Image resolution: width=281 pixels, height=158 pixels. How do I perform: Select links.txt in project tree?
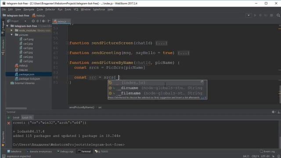(22, 70)
